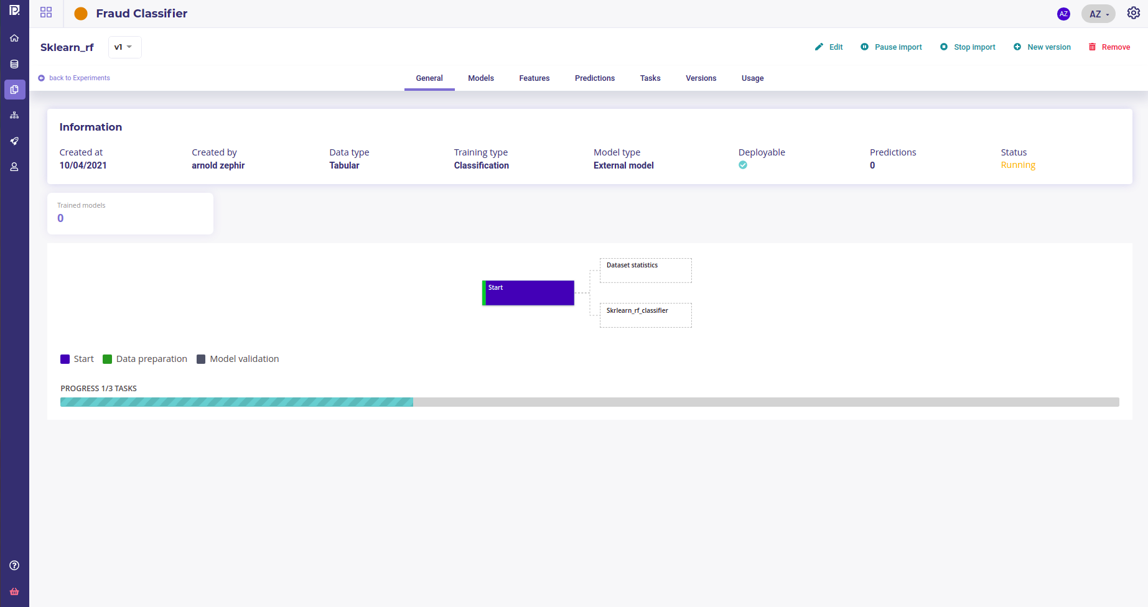Click the Start legend purple swatch
Viewport: 1148px width, 607px height.
tap(65, 359)
